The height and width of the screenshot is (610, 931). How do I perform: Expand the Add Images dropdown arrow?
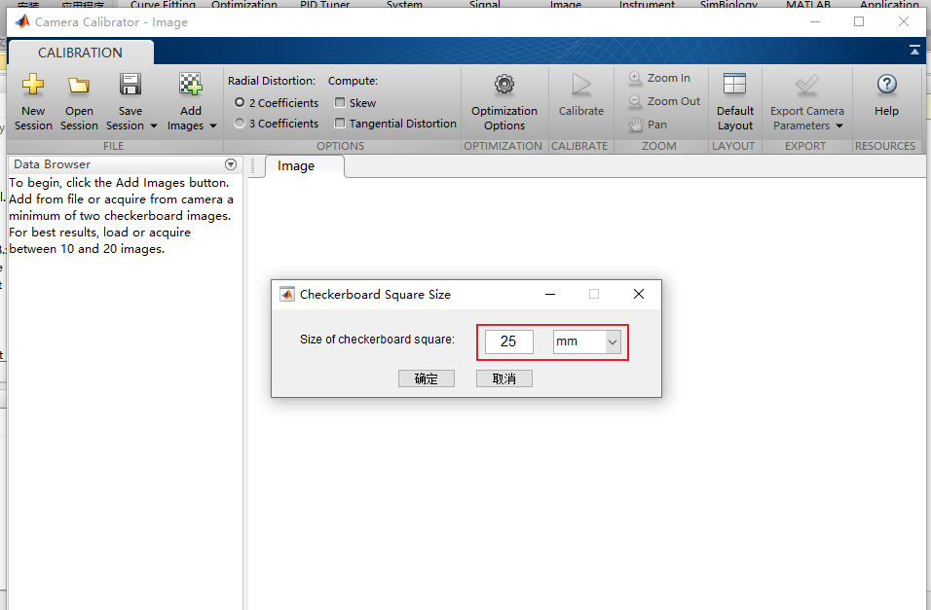click(213, 126)
